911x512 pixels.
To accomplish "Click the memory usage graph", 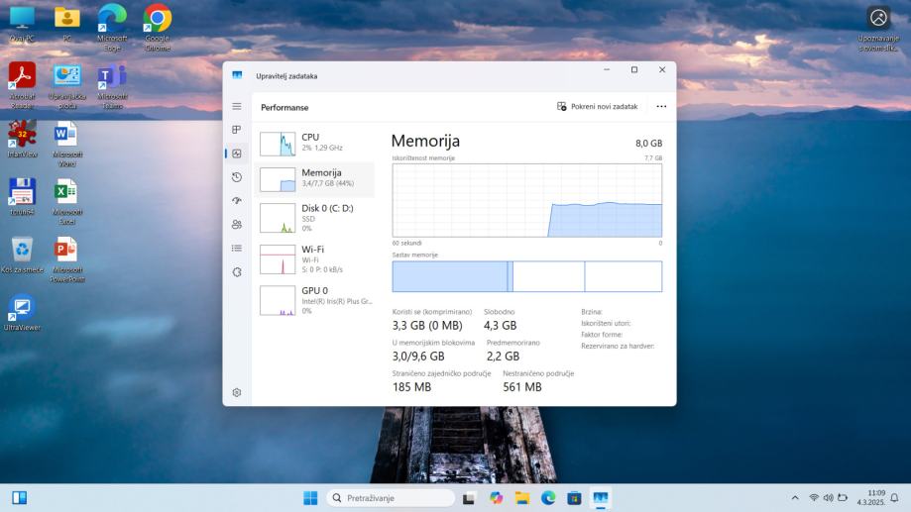I will [527, 200].
